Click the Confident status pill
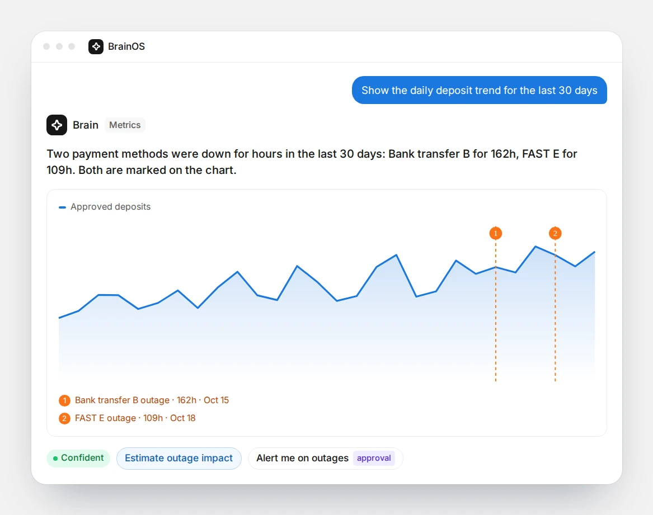Screen dimensions: 653x515 (78, 458)
